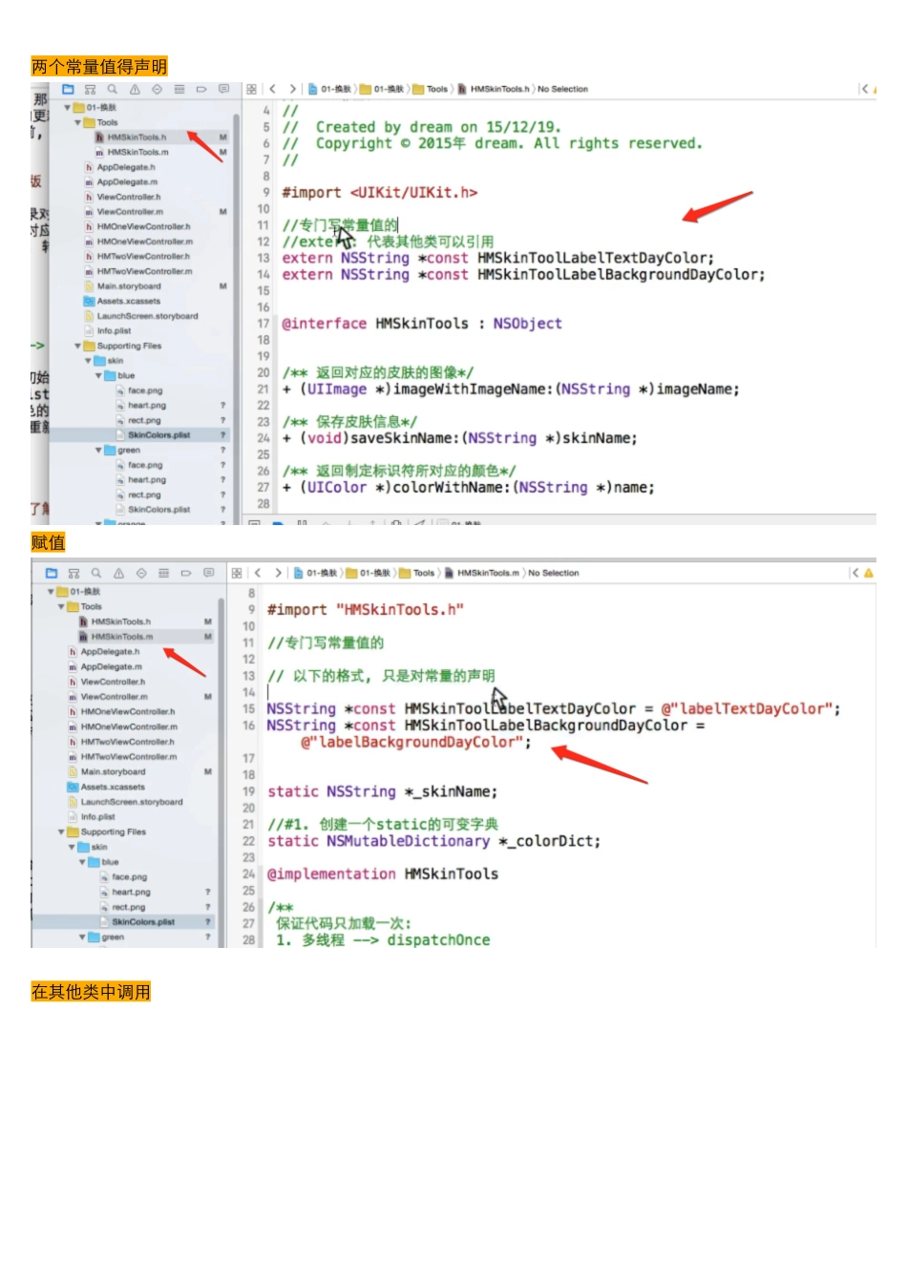This screenshot has width=907, height=1284.
Task: Select AppDelegate.h in the bottom file navigator
Action: click(110, 652)
